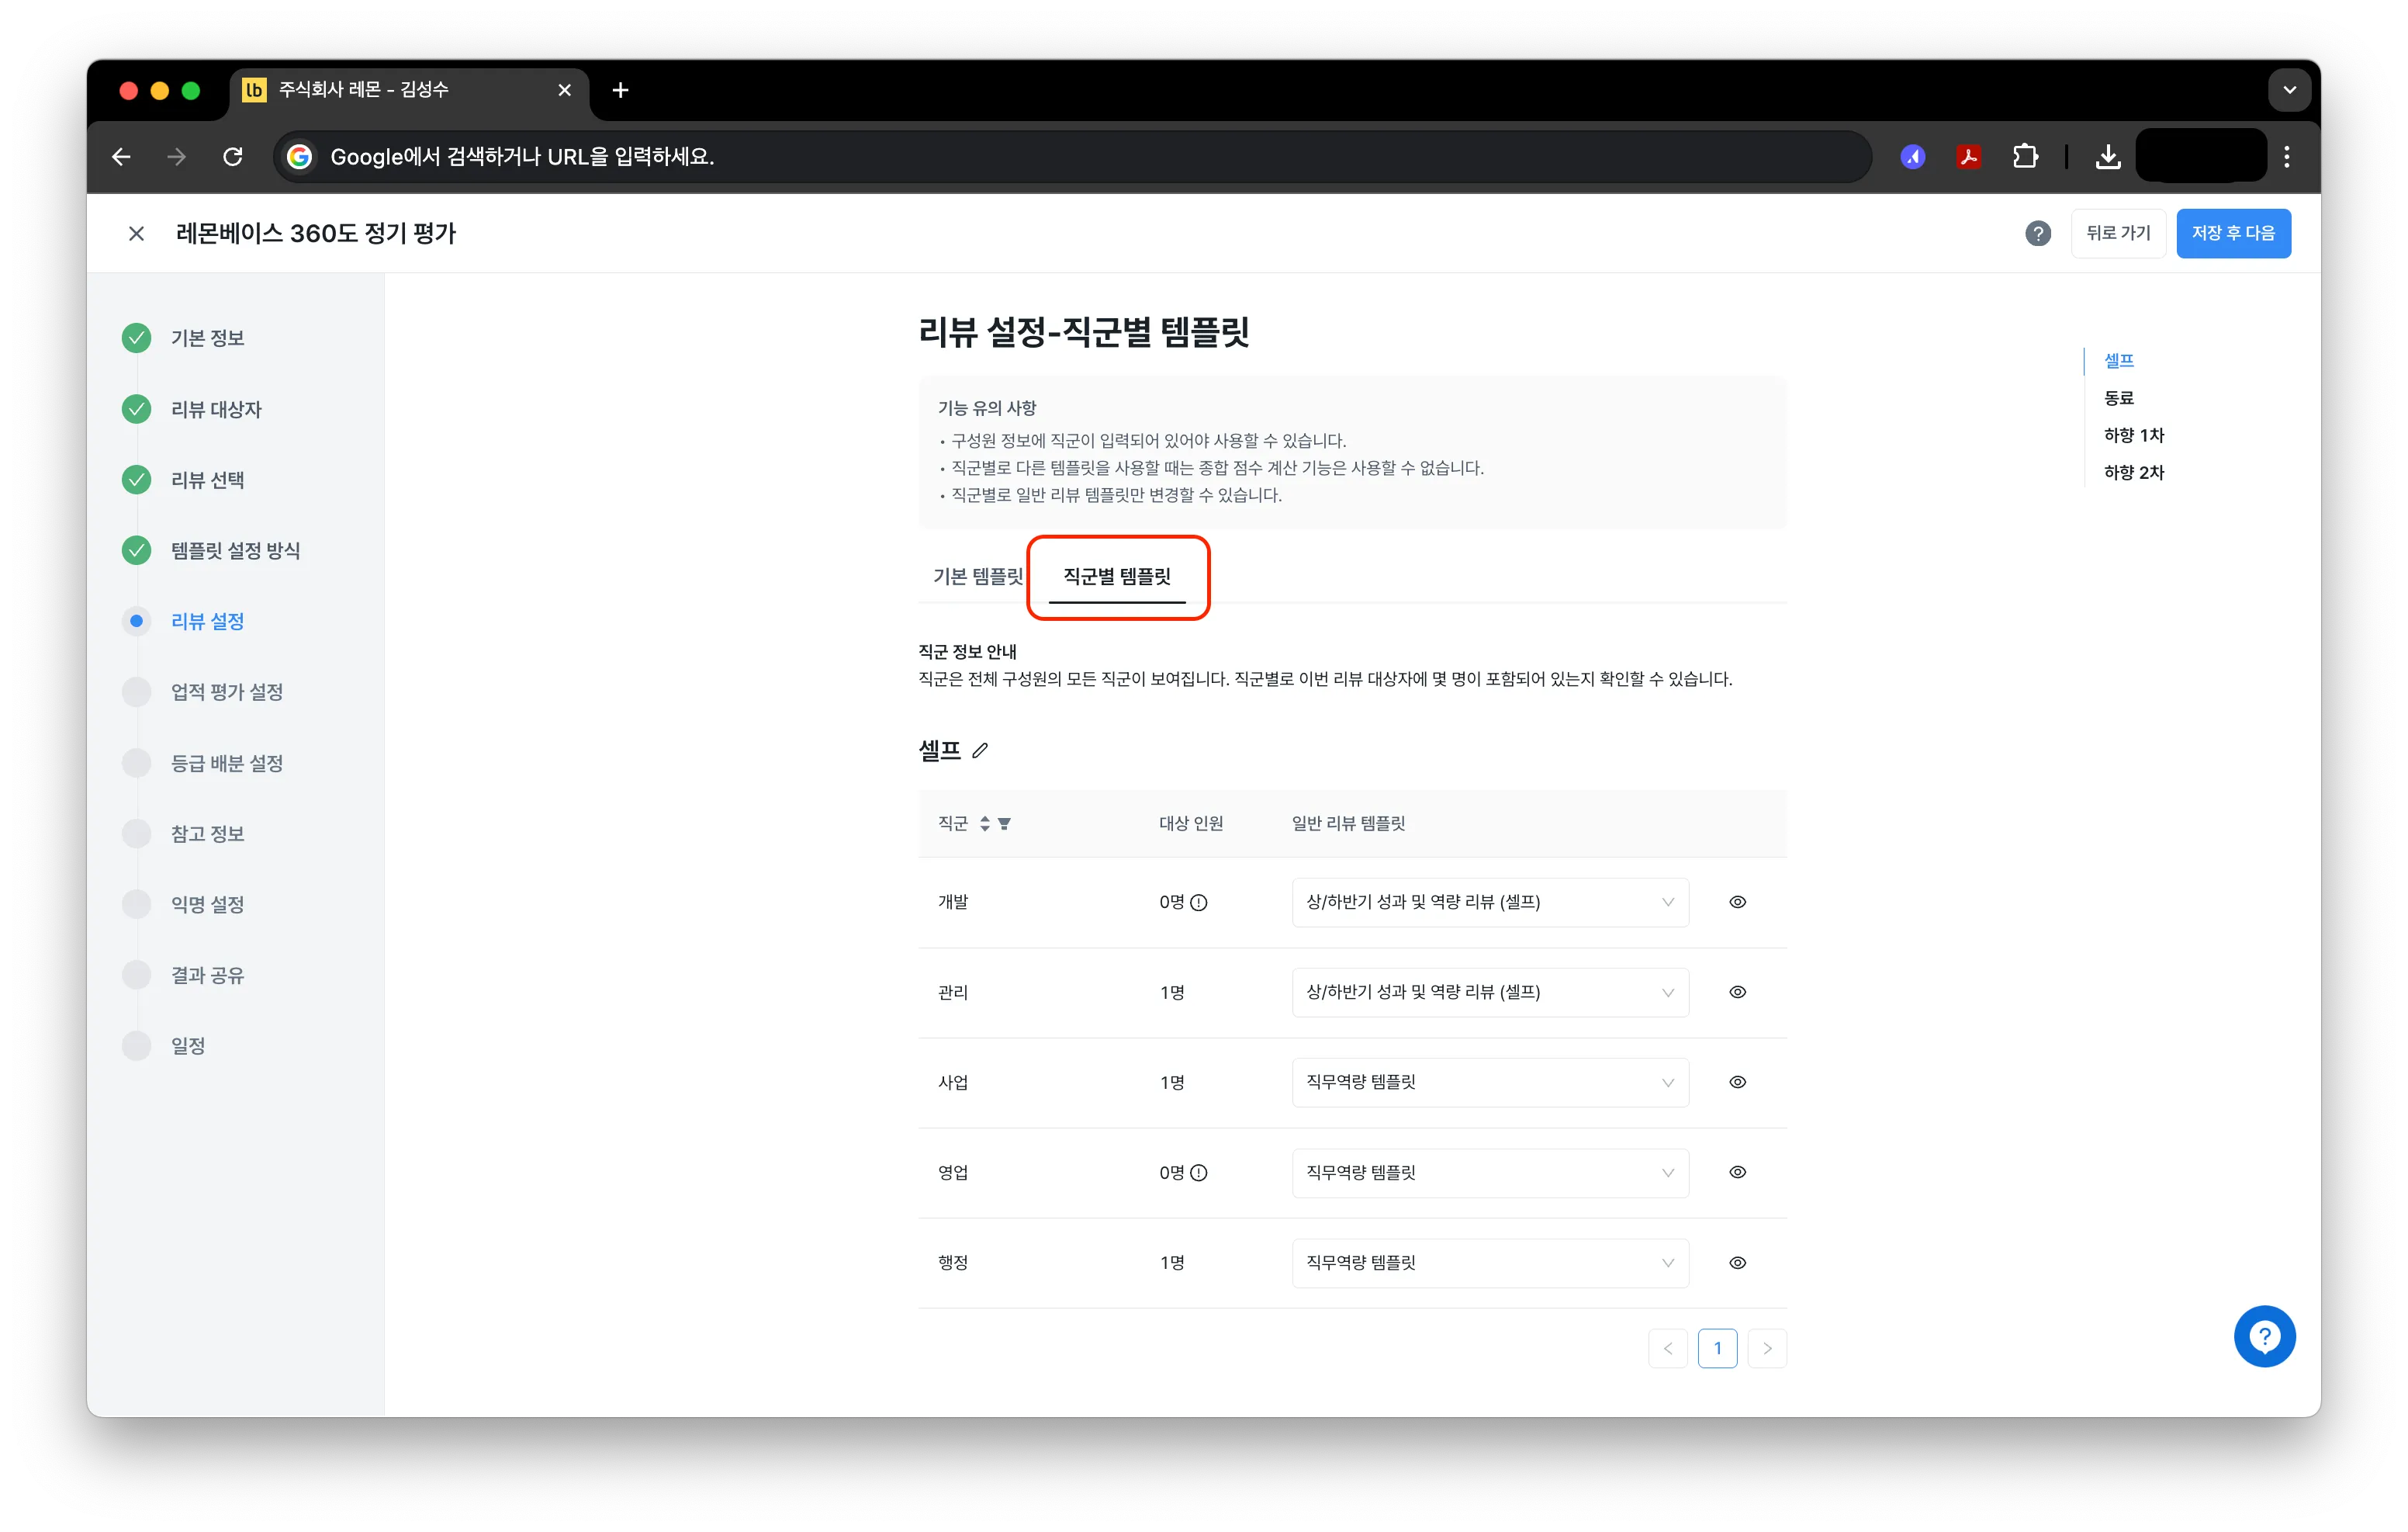
Task: Click the browser back arrow
Action: [121, 157]
